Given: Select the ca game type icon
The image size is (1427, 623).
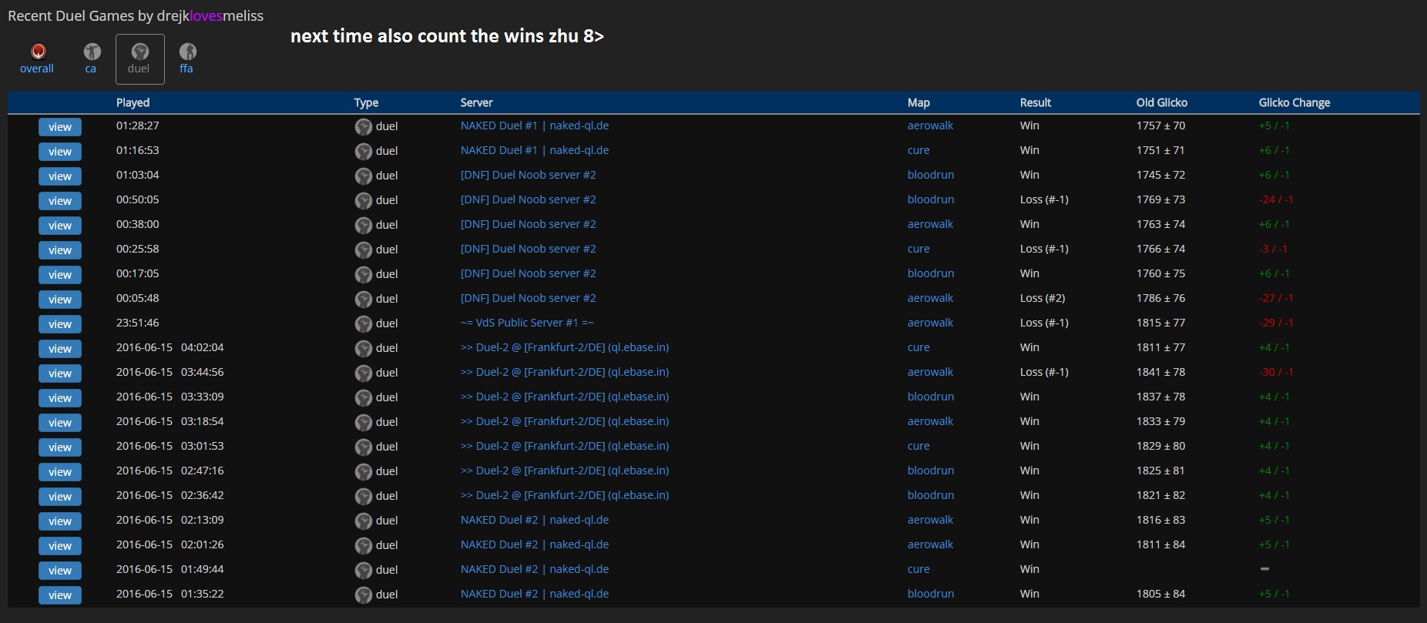Looking at the screenshot, I should coord(92,52).
